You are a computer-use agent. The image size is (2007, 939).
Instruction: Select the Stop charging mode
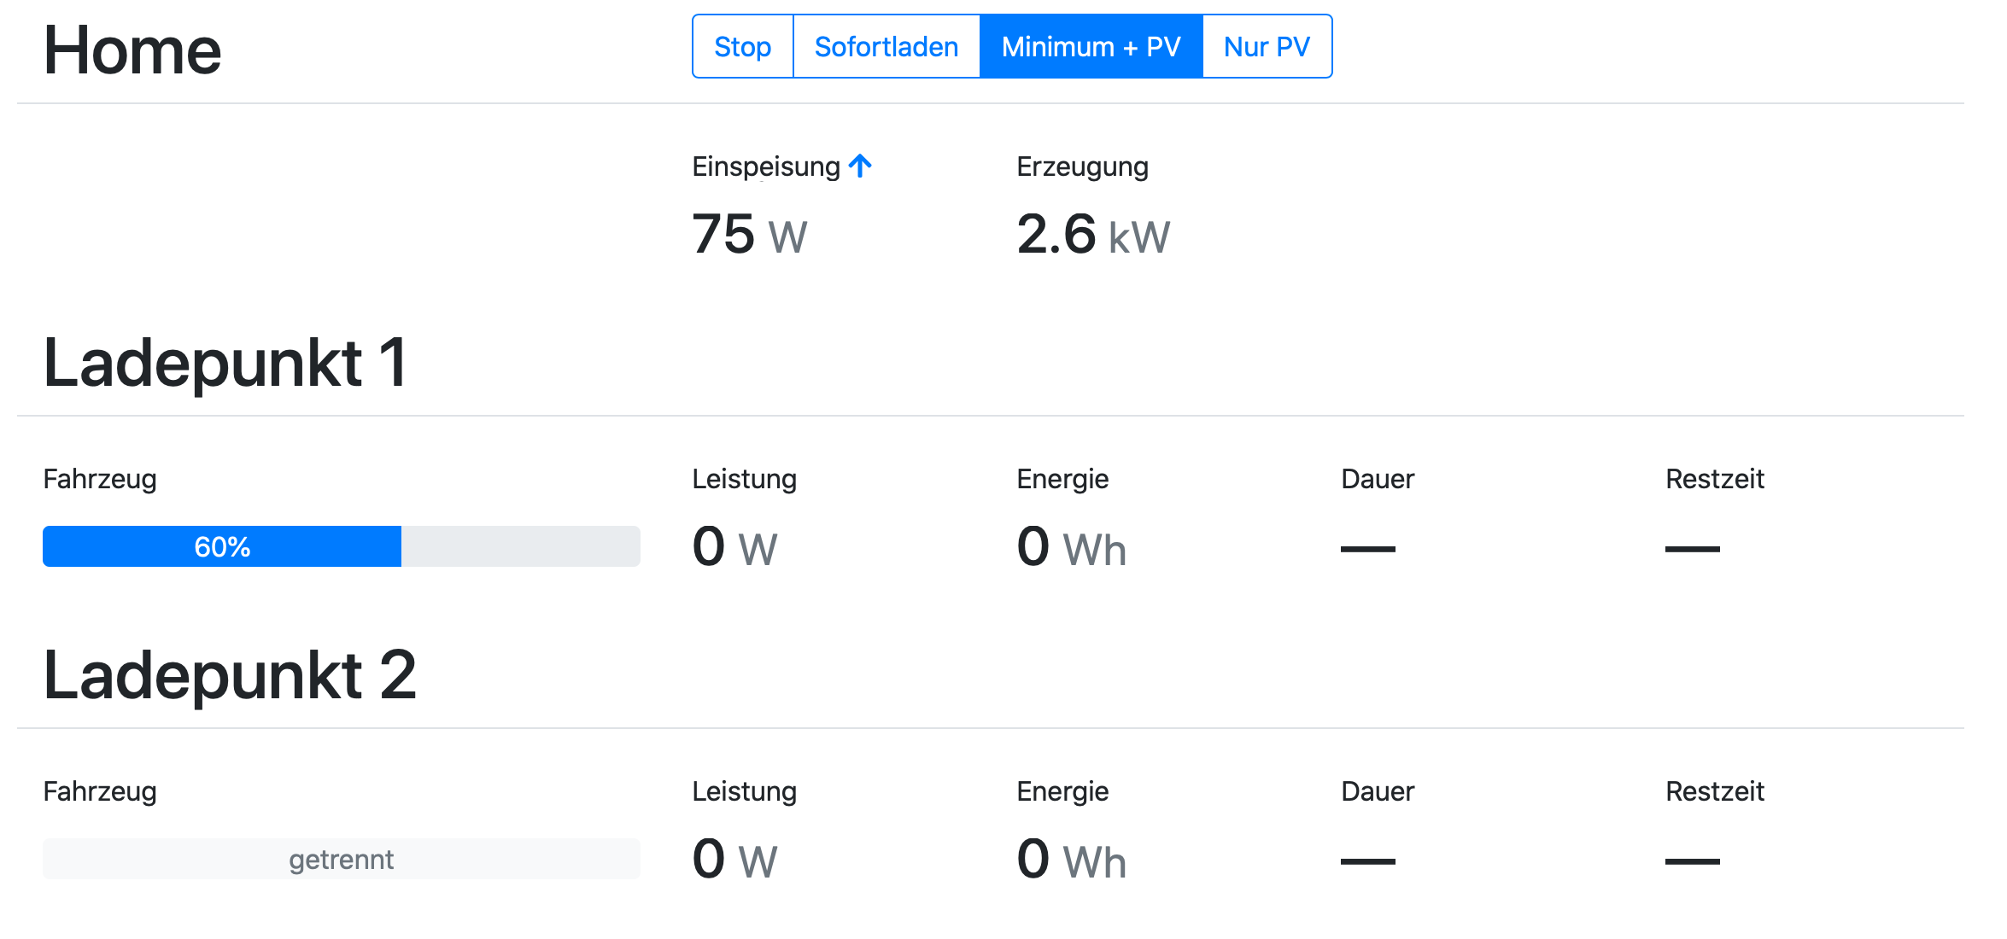tap(741, 46)
